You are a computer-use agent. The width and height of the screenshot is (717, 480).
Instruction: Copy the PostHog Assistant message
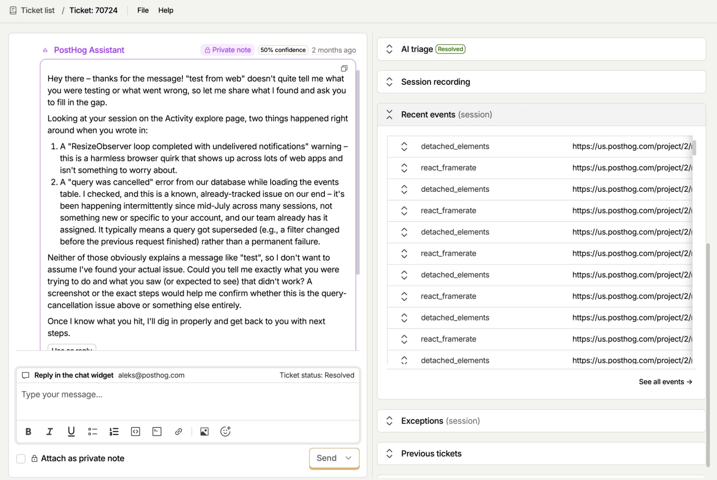[x=344, y=69]
